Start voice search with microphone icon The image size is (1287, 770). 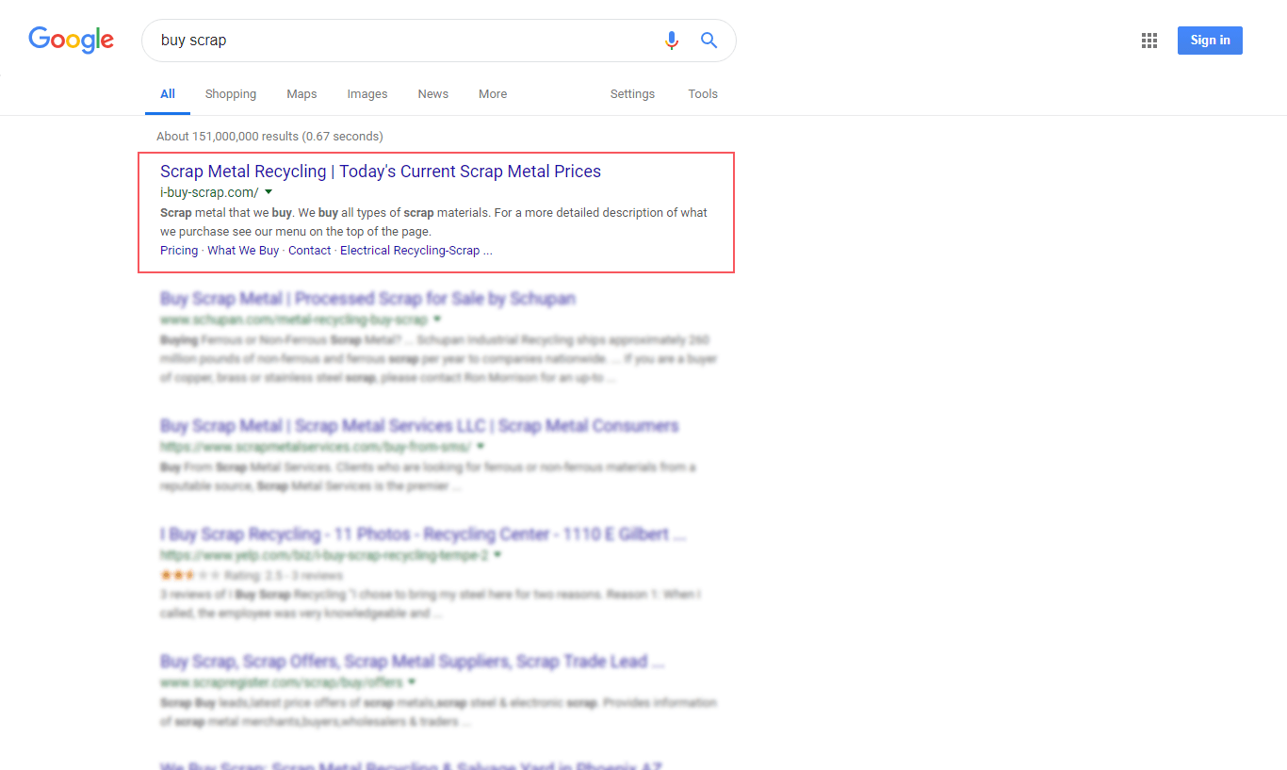tap(671, 41)
